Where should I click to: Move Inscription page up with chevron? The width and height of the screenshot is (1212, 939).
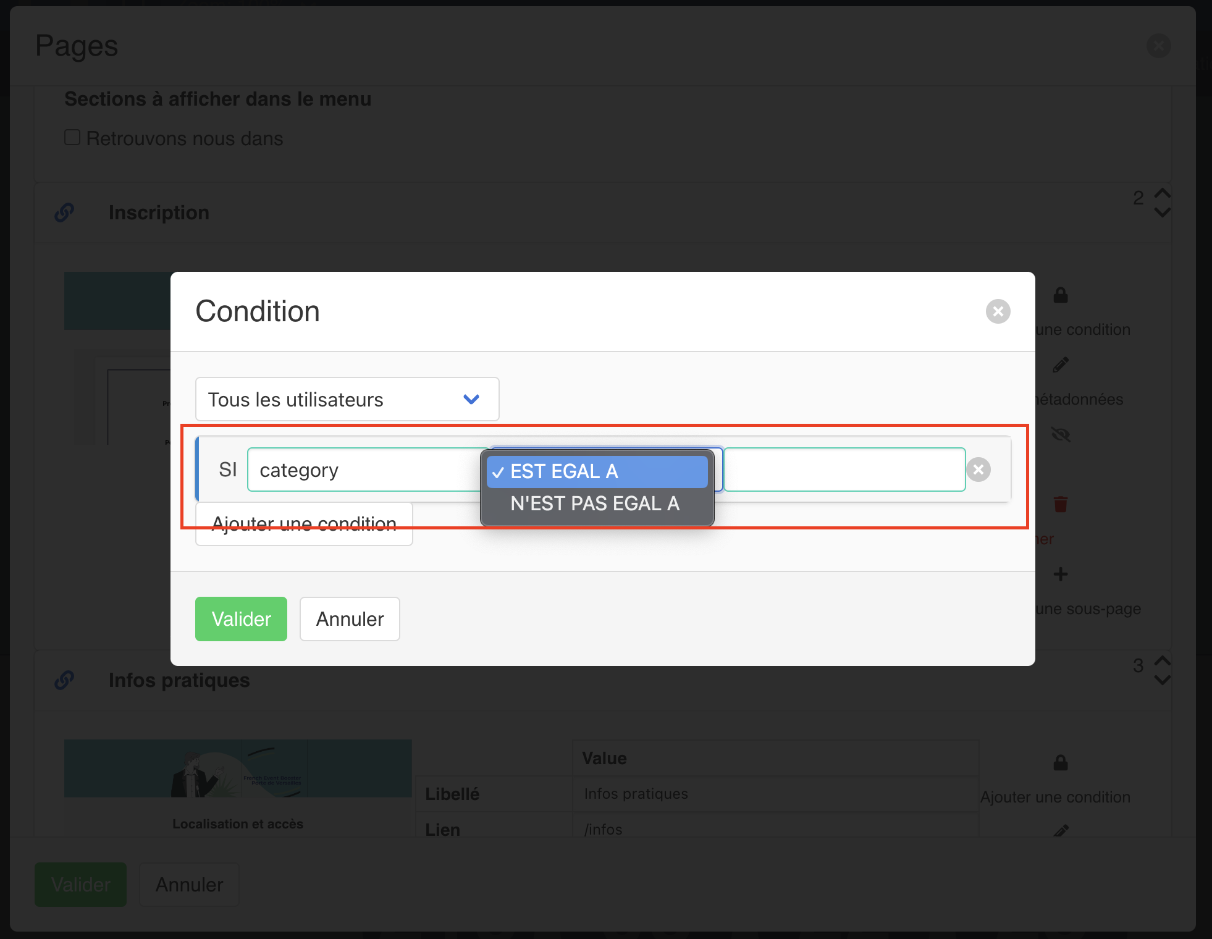click(x=1163, y=193)
